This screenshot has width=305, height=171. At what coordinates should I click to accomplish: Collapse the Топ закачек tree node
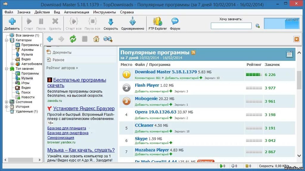(x=7, y=69)
